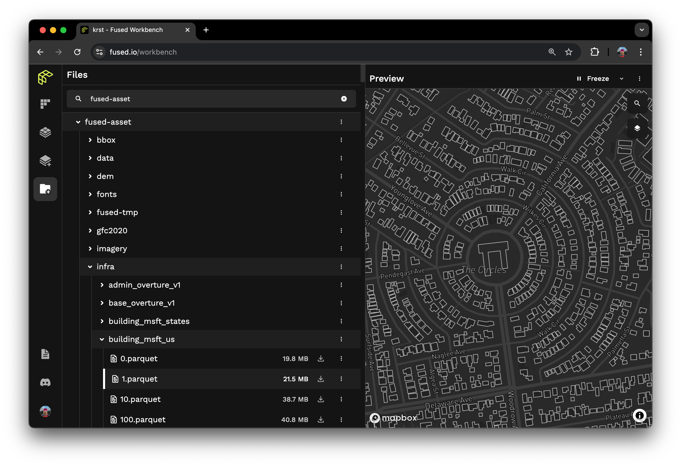Select the 10.parquet file

[140, 399]
